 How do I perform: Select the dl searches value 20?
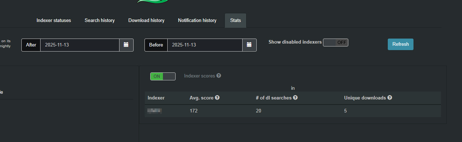(x=259, y=111)
